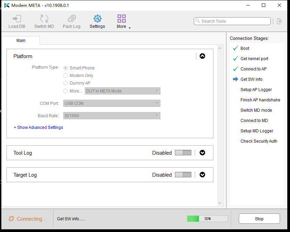
Task: Click the Switch MD mode stage
Action: [256, 110]
